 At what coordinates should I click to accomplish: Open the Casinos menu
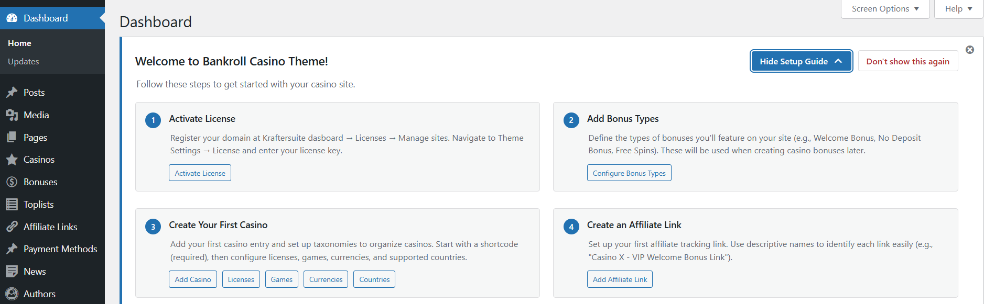[x=52, y=160]
